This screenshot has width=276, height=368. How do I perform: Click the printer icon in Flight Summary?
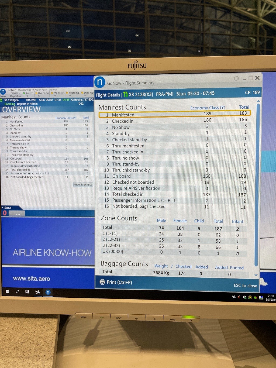pyautogui.click(x=102, y=282)
